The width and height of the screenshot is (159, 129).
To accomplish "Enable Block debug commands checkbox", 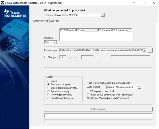I will tap(88, 95).
